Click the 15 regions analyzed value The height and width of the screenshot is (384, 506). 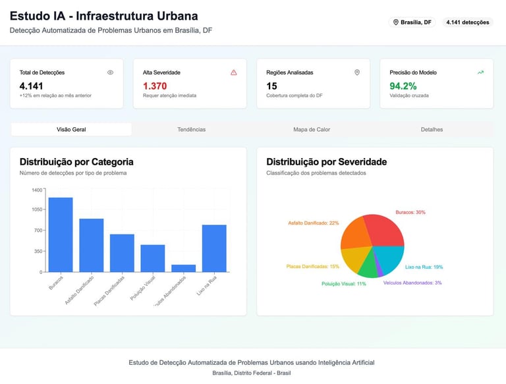[x=271, y=86]
